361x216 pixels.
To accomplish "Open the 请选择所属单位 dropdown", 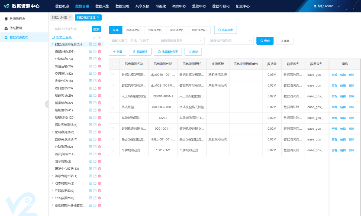I will tap(230, 41).
